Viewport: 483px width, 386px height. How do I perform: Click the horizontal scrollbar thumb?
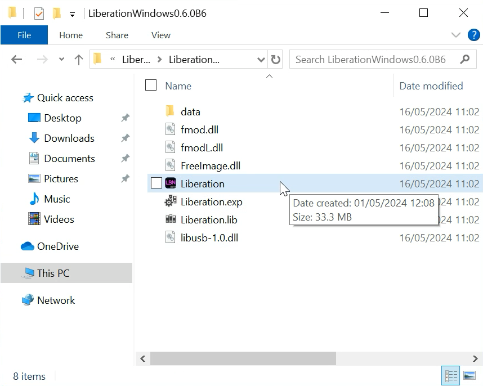click(243, 358)
